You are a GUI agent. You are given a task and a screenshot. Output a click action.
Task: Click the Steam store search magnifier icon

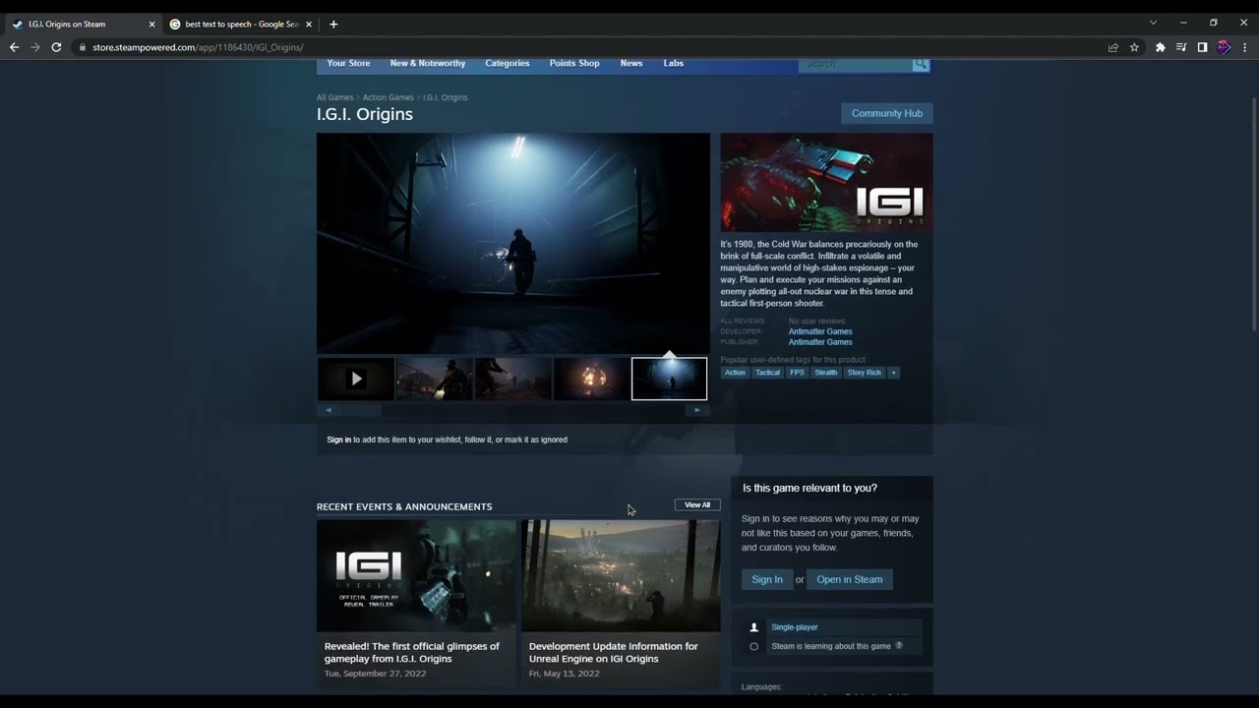point(920,64)
